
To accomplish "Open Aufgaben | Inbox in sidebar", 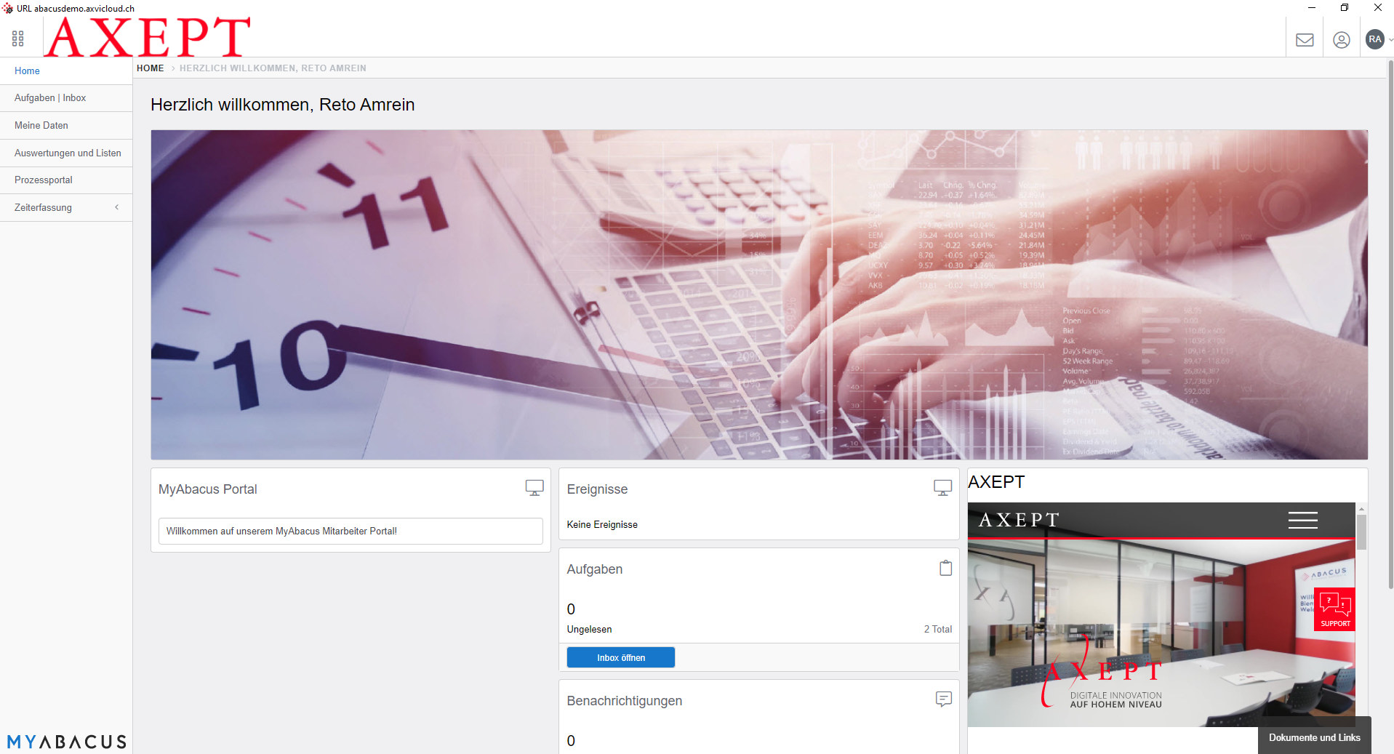I will point(66,98).
